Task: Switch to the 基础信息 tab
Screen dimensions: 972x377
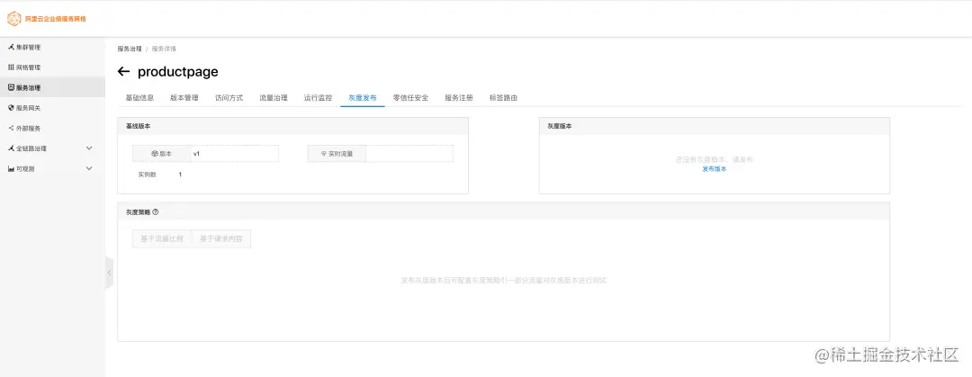Action: tap(139, 98)
